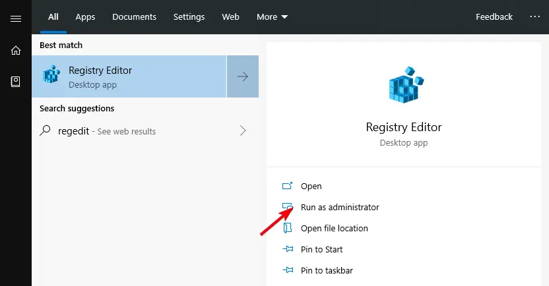Image resolution: width=549 pixels, height=286 pixels.
Task: Click Open under Registry Editor
Action: [311, 186]
